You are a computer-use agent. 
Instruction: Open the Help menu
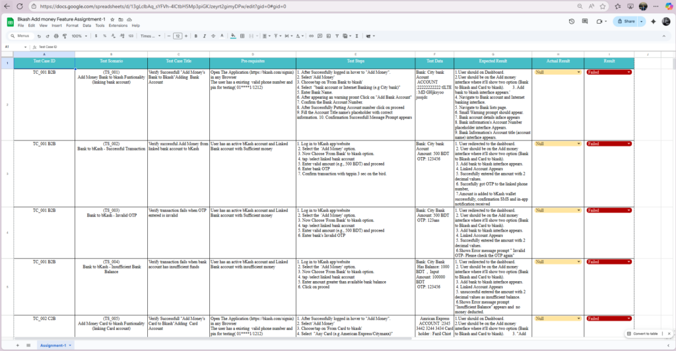[135, 26]
